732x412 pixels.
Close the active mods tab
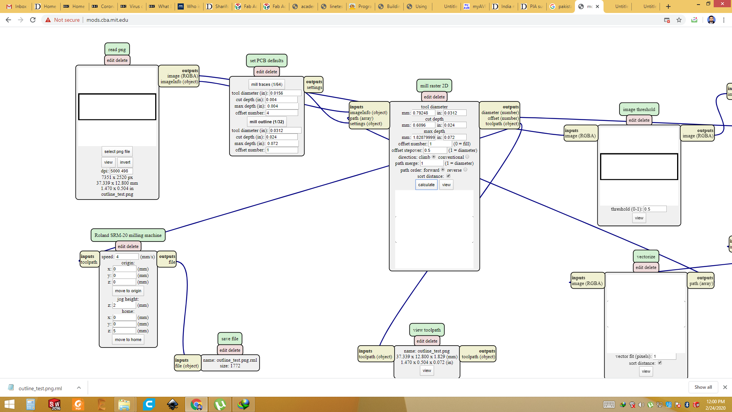click(x=597, y=6)
